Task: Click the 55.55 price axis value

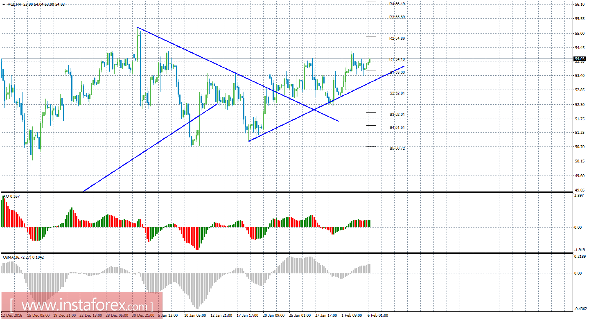Action: pyautogui.click(x=580, y=19)
